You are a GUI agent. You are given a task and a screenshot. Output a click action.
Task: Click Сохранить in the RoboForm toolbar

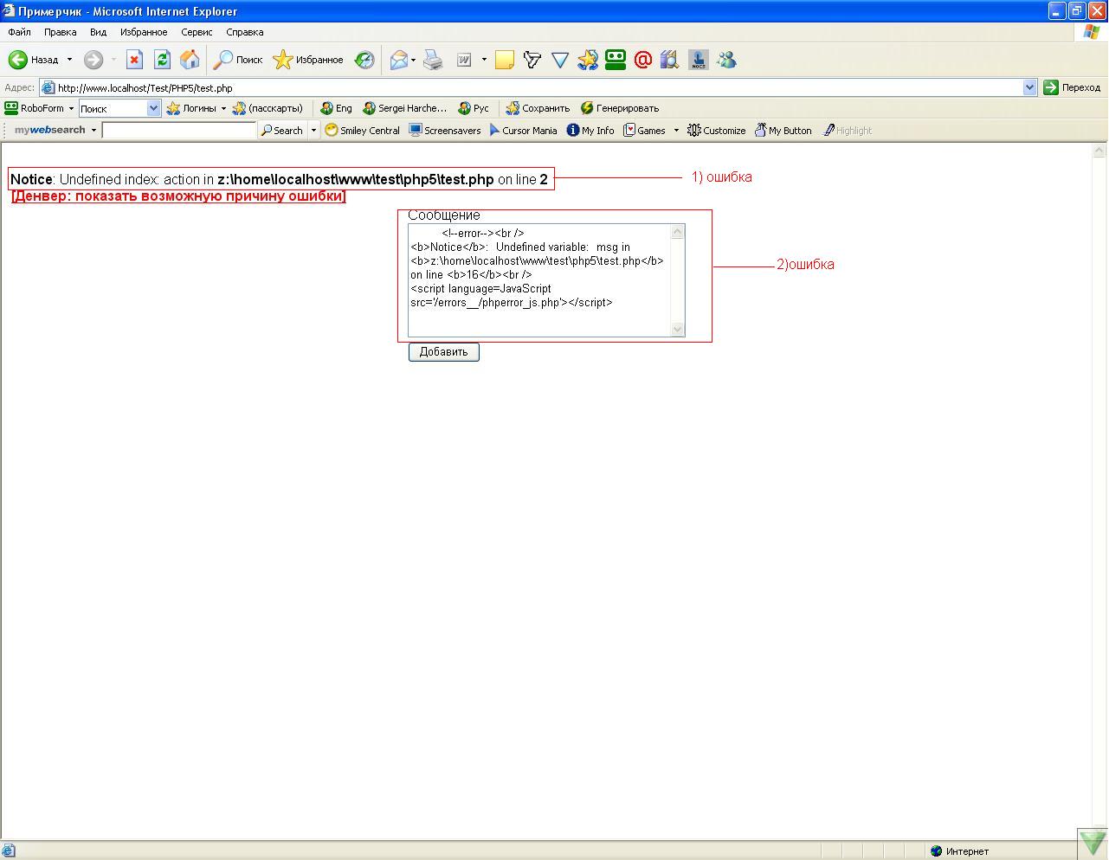click(x=538, y=108)
